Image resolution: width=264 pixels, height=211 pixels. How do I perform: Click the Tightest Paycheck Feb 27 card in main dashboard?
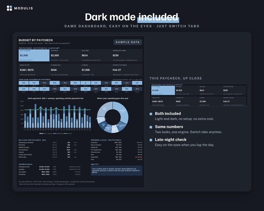(127, 70)
